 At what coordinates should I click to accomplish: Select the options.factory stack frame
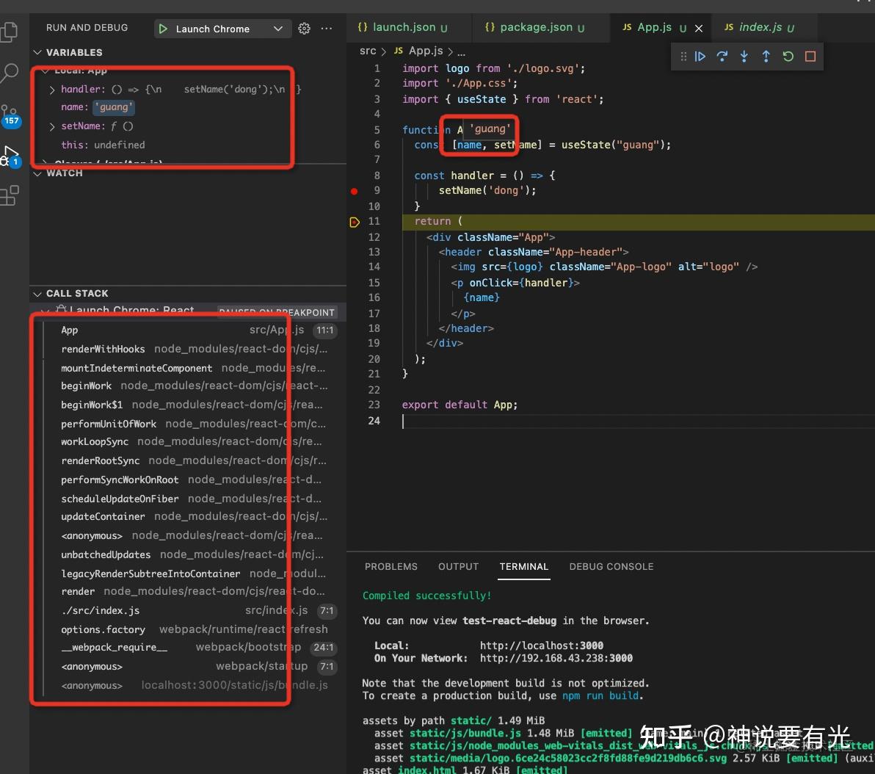(189, 629)
